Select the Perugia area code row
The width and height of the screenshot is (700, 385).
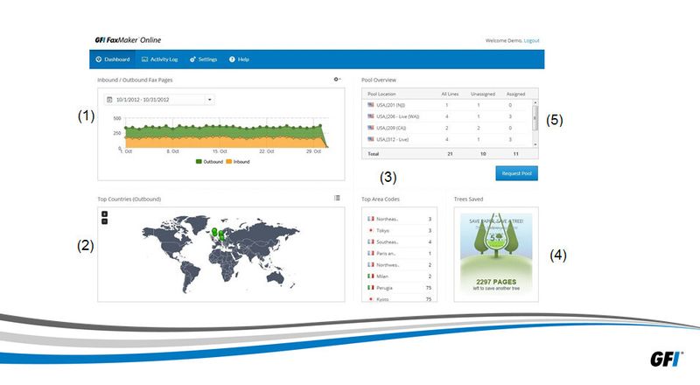pos(400,288)
